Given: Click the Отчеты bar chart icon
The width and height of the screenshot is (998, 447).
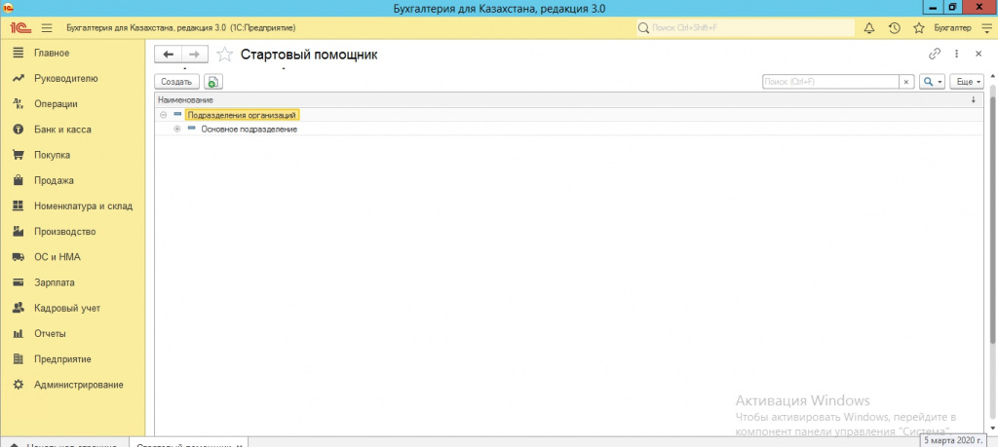Looking at the screenshot, I should 19,333.
